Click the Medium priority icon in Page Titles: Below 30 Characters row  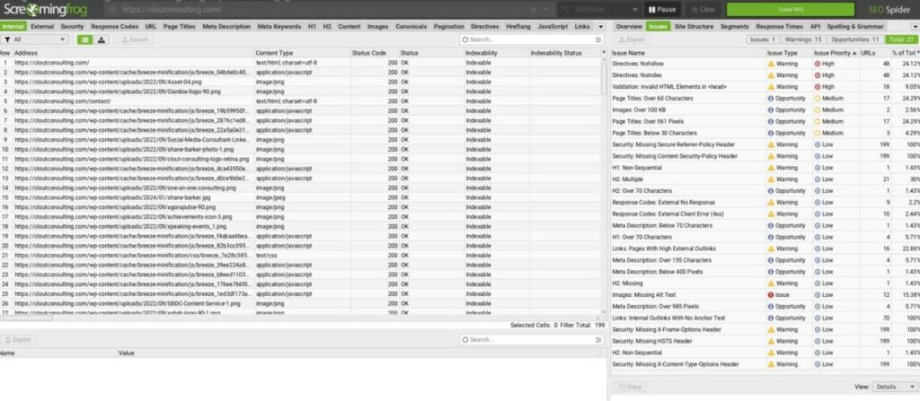coord(818,133)
